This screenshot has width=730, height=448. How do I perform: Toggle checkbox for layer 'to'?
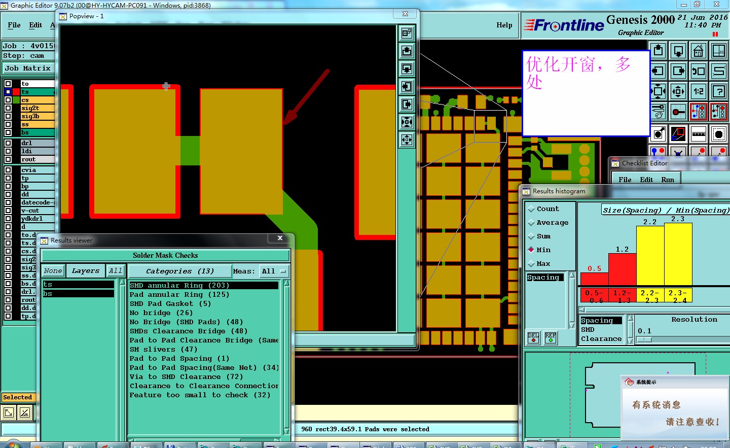click(x=8, y=84)
